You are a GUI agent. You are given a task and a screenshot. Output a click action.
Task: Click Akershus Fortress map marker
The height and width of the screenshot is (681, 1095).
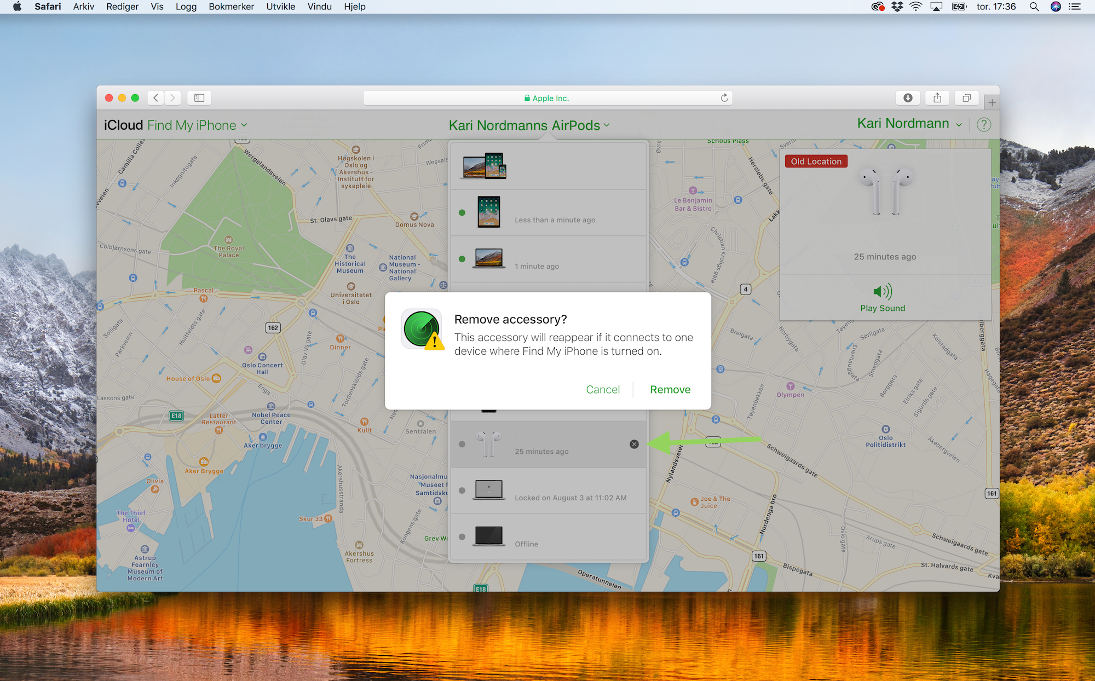(x=359, y=545)
